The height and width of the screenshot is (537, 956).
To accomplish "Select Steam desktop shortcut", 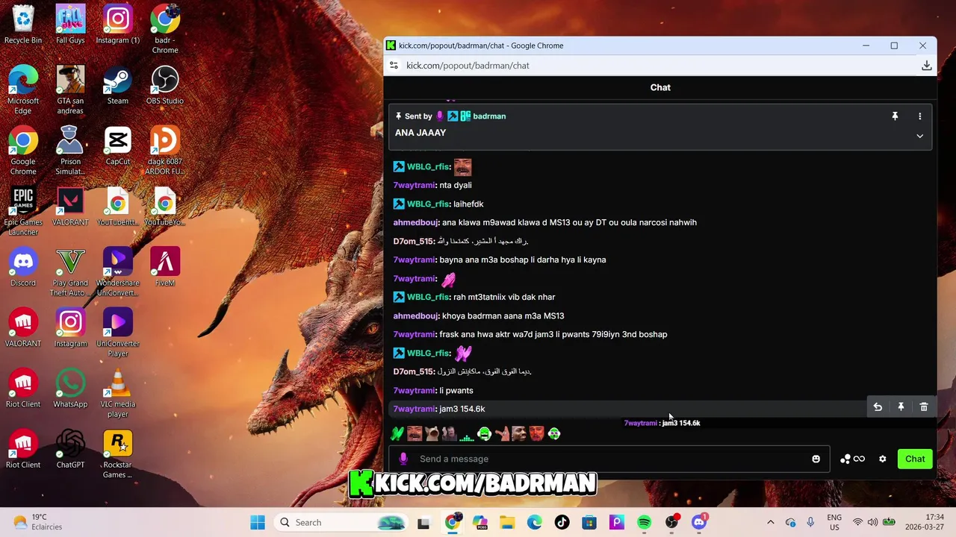I will click(x=117, y=85).
